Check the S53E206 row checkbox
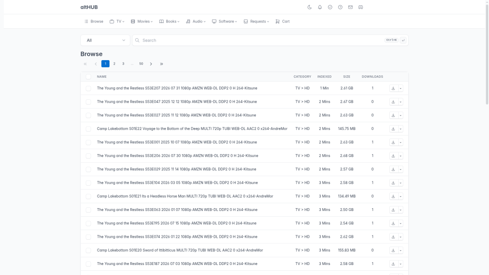Screen dimensions: 489x275 [88, 156]
